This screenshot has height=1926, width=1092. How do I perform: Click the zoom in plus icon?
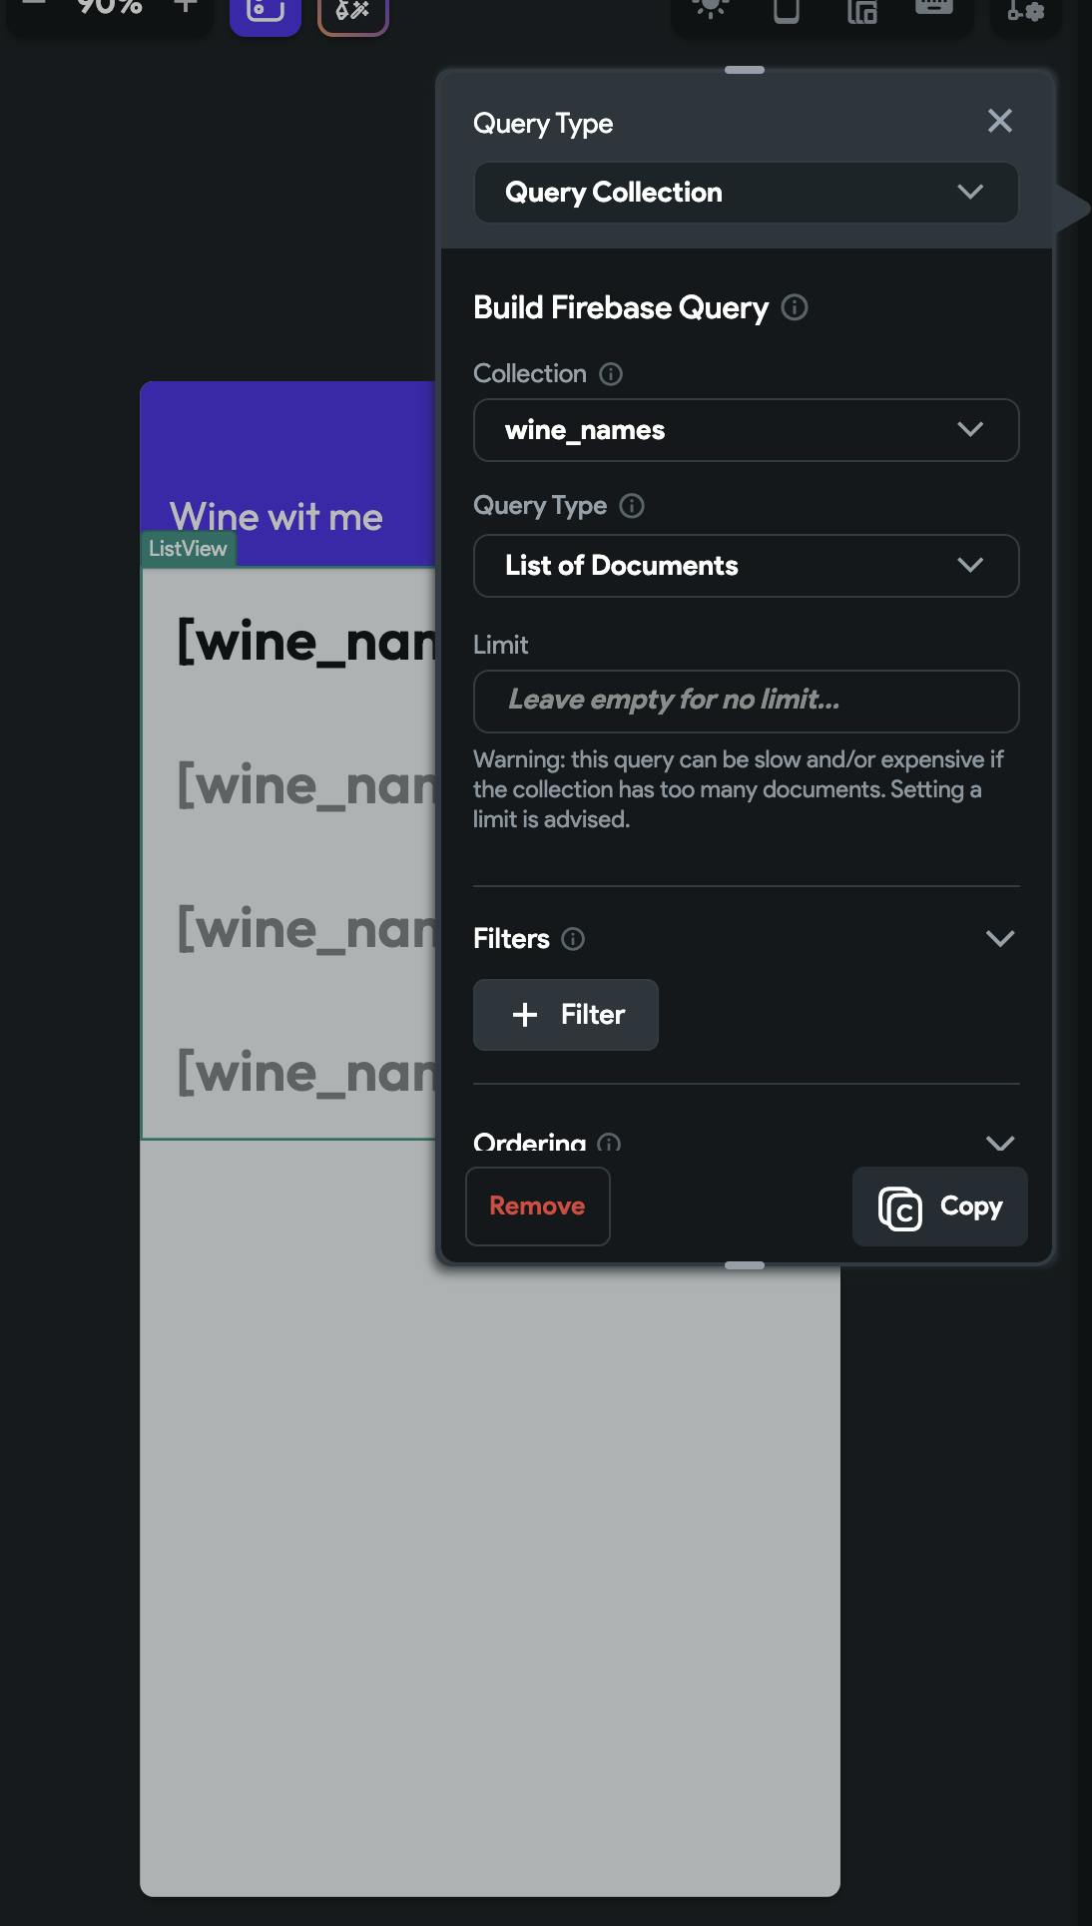pos(185,6)
